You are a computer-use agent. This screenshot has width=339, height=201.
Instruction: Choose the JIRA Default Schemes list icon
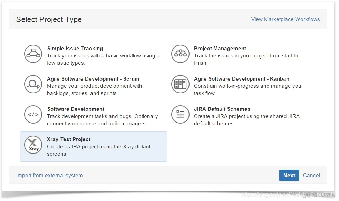click(180, 114)
